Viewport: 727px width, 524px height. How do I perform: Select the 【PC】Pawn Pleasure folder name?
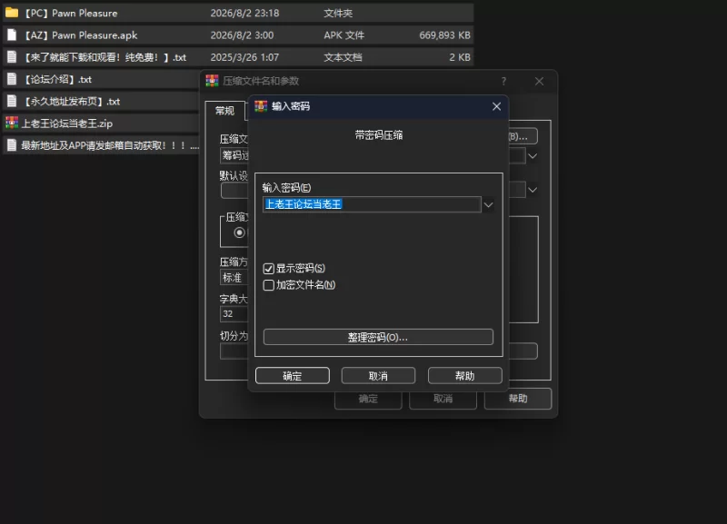point(70,13)
